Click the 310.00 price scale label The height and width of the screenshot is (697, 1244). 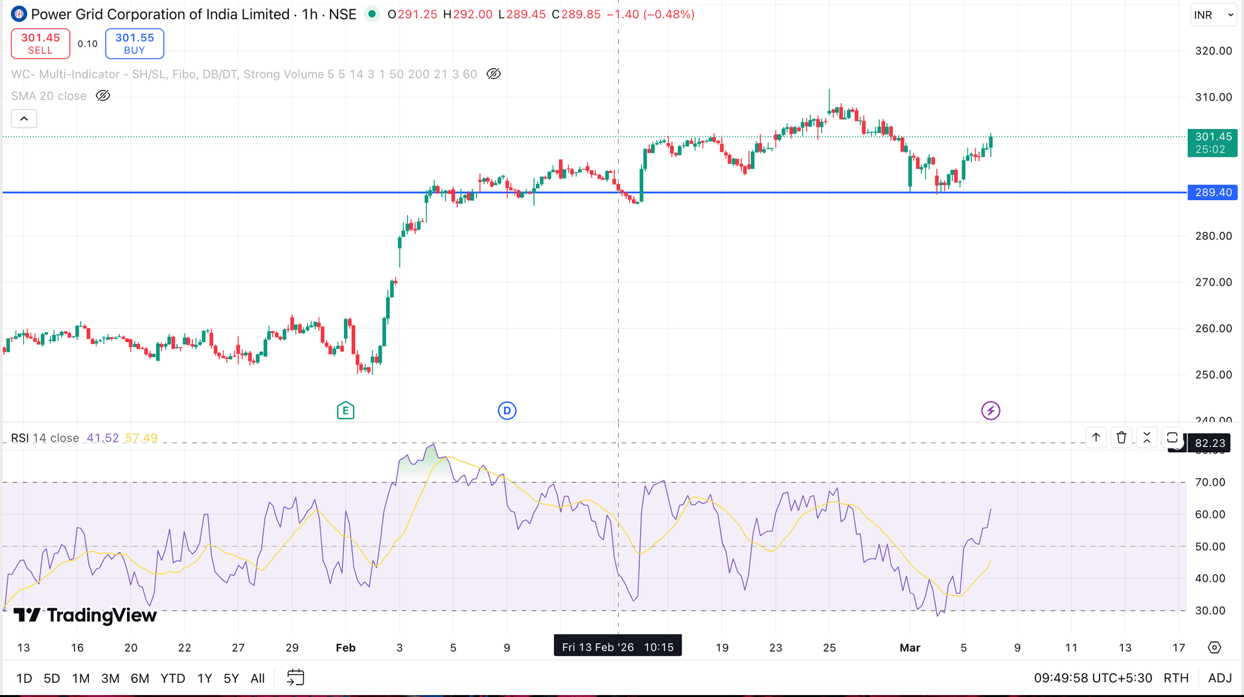1214,97
